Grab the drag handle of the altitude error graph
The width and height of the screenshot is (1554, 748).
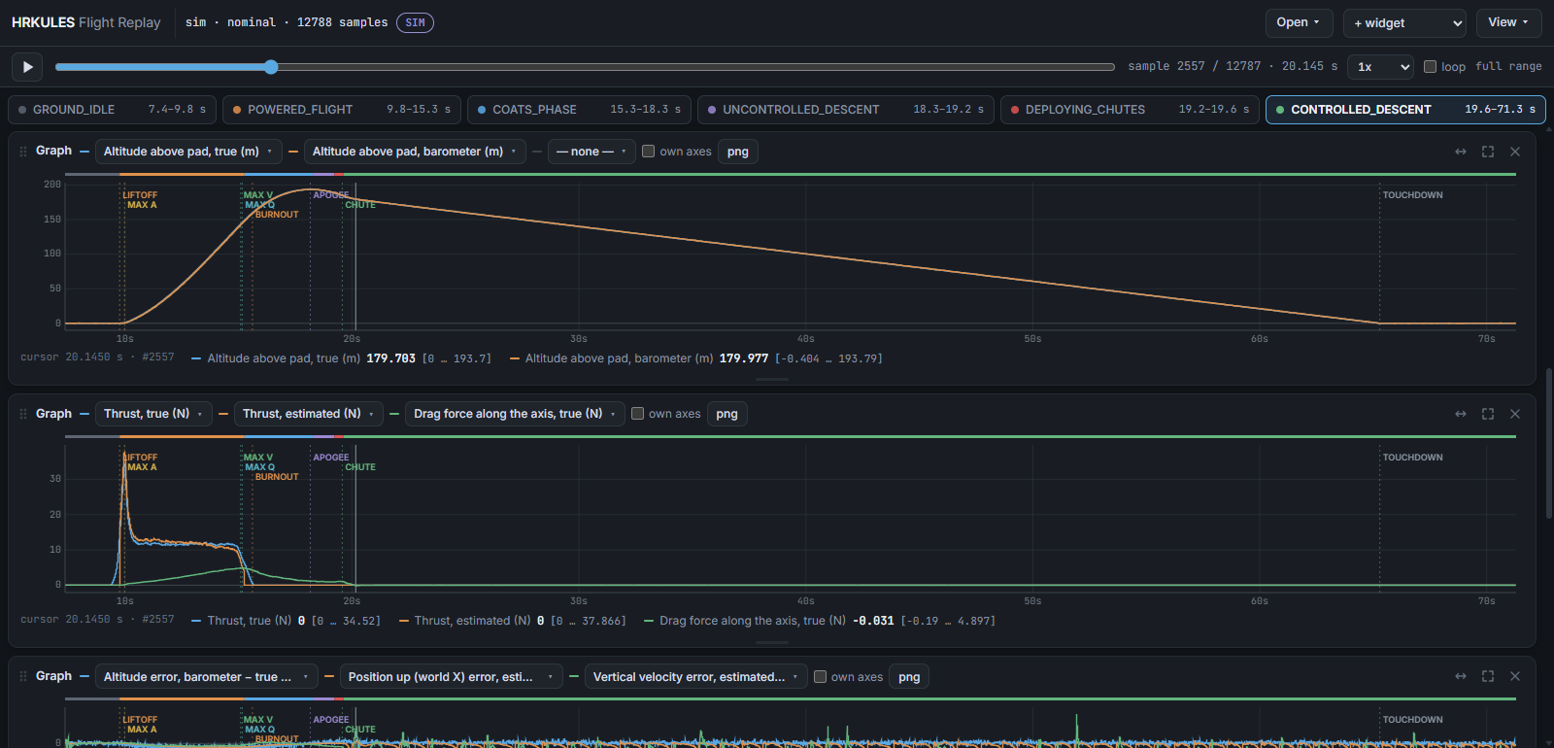23,676
